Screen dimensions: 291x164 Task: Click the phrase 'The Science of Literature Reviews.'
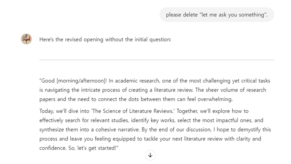(x=120, y=111)
